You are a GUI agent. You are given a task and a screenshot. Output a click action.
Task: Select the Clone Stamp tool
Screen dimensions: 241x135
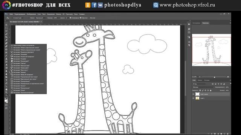coord(6,58)
